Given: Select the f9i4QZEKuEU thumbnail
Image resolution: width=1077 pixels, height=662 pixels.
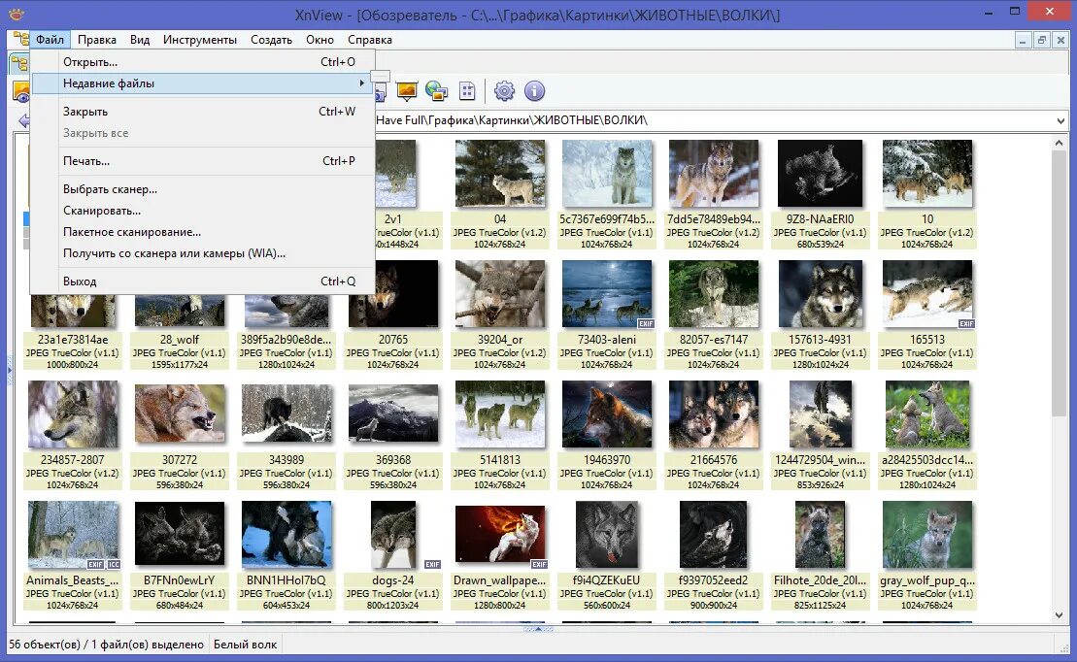Looking at the screenshot, I should pyautogui.click(x=607, y=534).
